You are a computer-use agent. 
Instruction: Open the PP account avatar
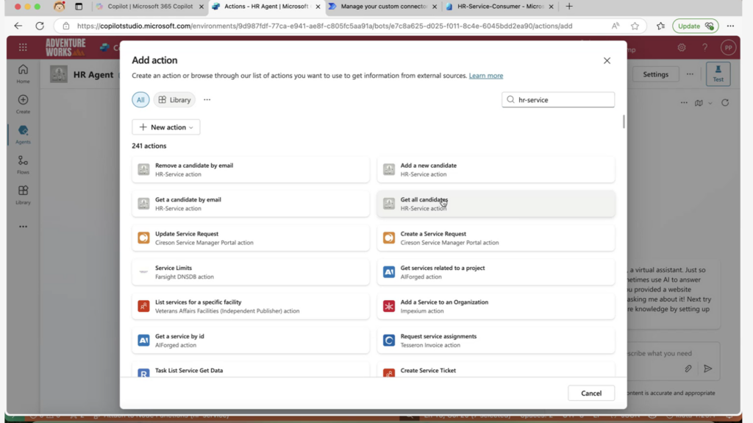[x=728, y=48]
